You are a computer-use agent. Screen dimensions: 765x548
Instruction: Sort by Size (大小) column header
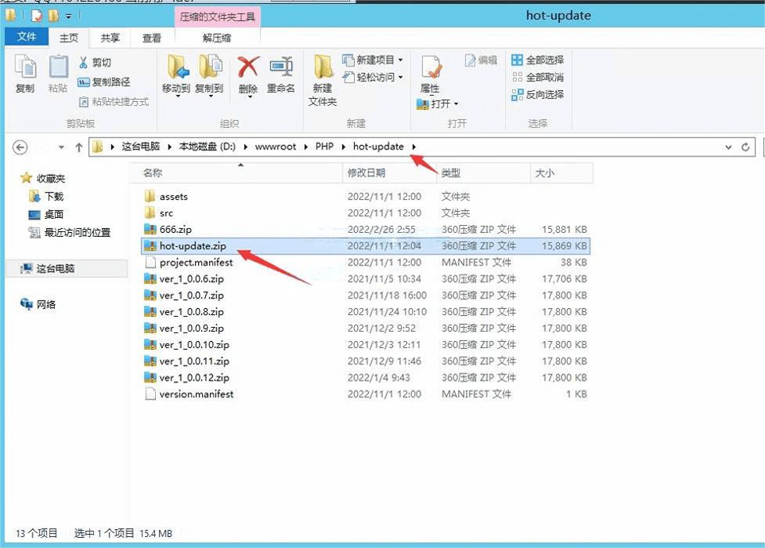(561, 173)
